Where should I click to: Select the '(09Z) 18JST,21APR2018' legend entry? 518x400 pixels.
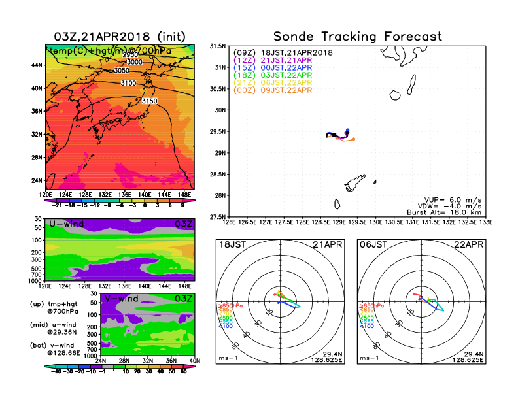(283, 53)
